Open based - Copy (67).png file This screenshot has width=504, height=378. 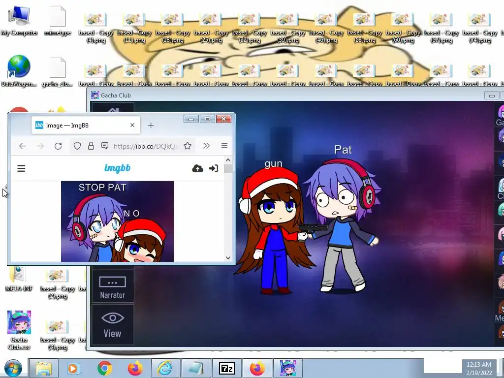point(441,28)
